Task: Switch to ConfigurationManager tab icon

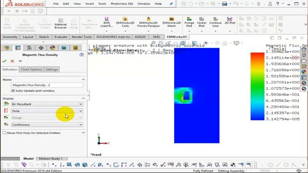Action: pyautogui.click(x=29, y=48)
